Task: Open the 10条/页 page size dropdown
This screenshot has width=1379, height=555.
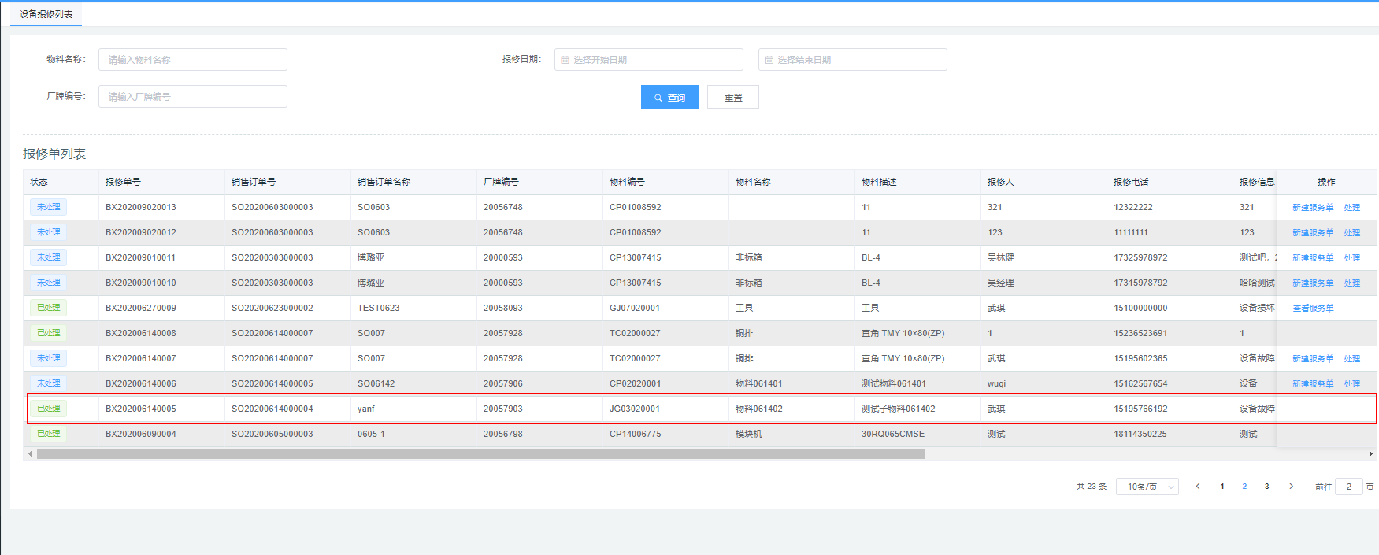Action: click(1147, 487)
